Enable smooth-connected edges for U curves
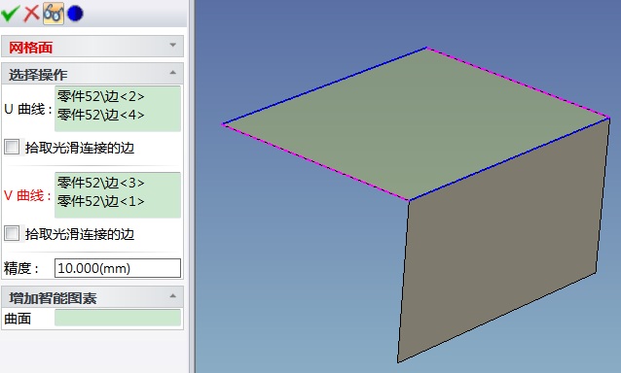The image size is (621, 373). click(x=12, y=147)
